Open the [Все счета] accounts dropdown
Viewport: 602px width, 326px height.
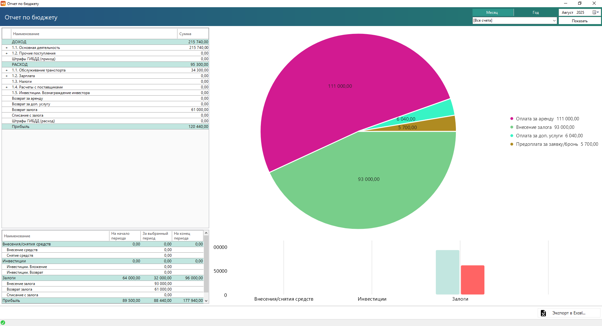(515, 21)
